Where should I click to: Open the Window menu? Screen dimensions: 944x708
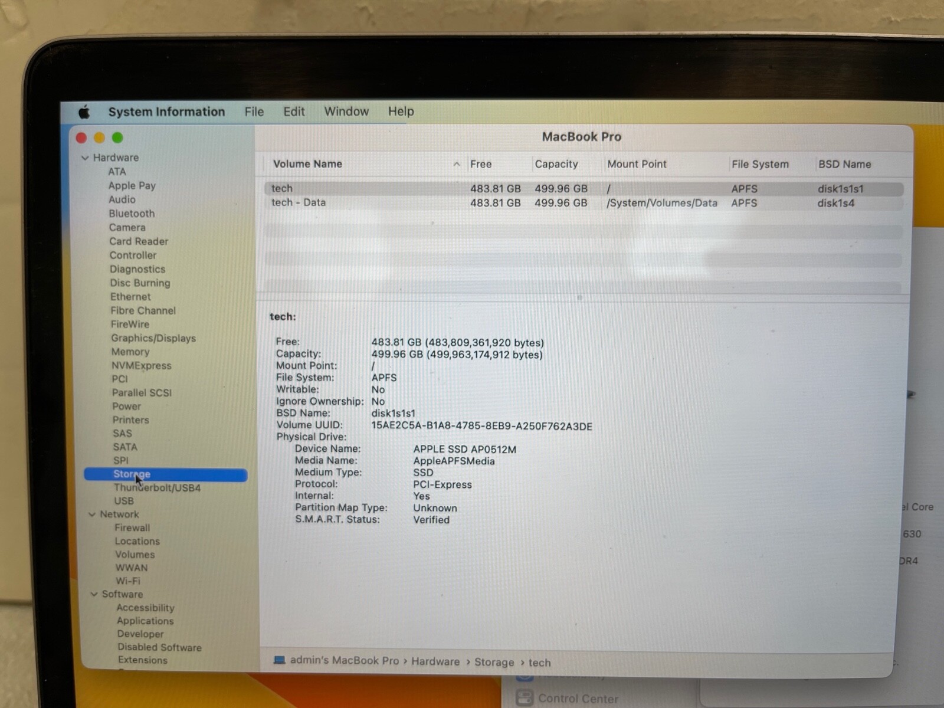346,112
